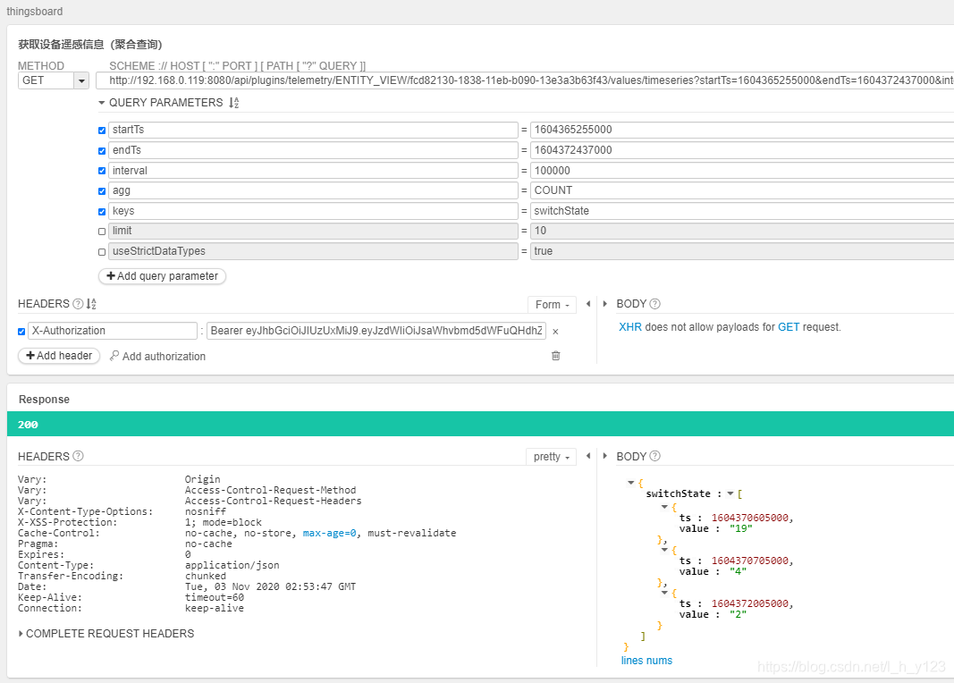The image size is (954, 683).
Task: Click the application/json Content-Type value
Action: click(232, 565)
